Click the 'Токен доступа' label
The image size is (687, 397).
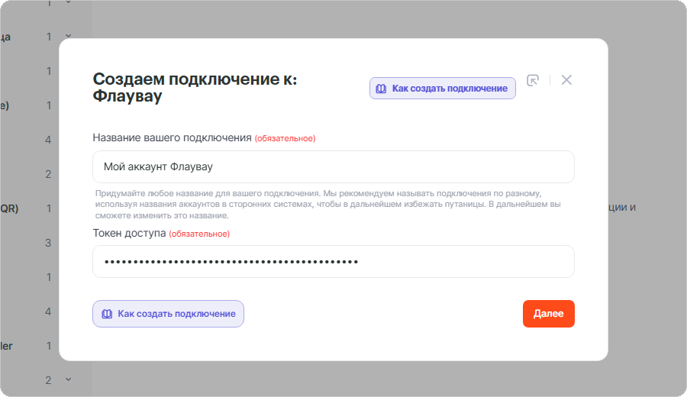(x=129, y=233)
